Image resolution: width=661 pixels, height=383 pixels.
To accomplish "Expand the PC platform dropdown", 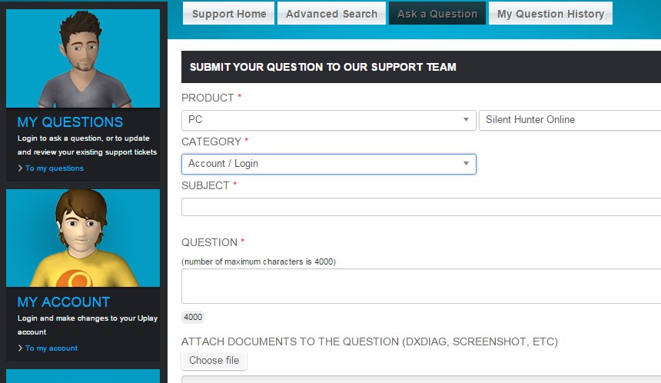I will tap(328, 120).
